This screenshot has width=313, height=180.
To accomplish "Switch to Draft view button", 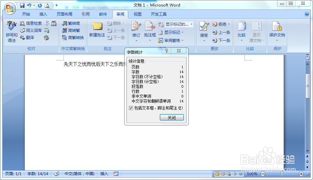I will tap(241, 174).
